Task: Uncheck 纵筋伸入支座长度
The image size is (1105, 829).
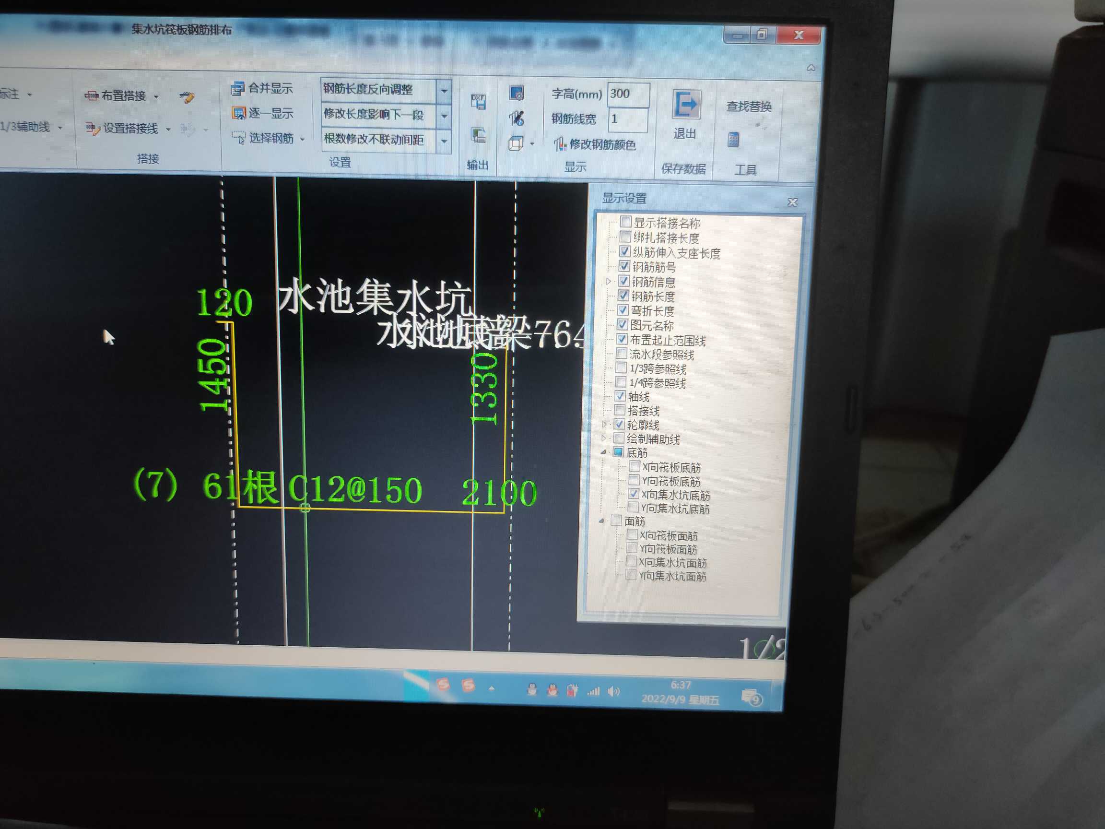Action: [x=624, y=251]
